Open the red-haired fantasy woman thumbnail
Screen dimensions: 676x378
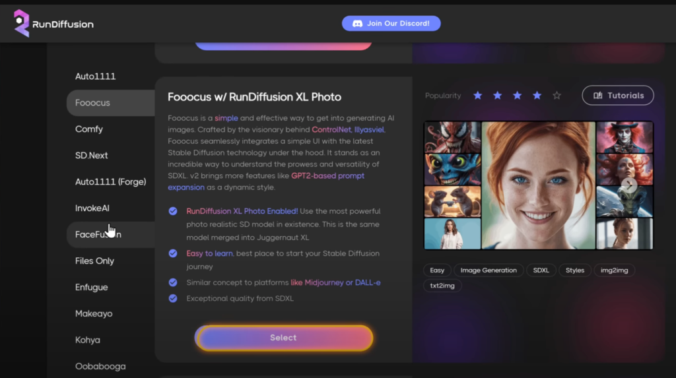pyautogui.click(x=625, y=170)
